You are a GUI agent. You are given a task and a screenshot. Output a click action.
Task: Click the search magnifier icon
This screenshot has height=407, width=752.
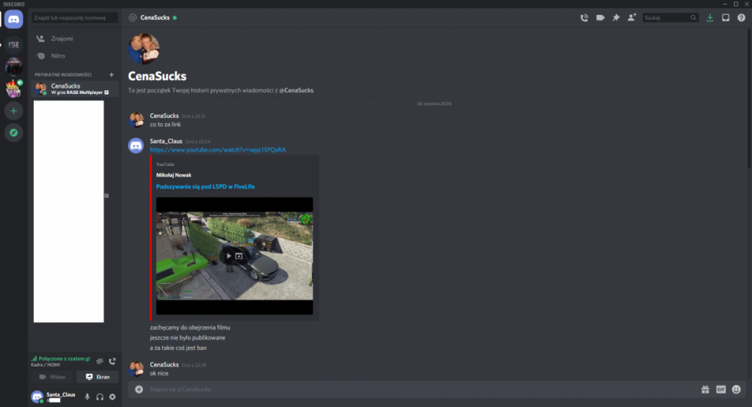tap(693, 18)
